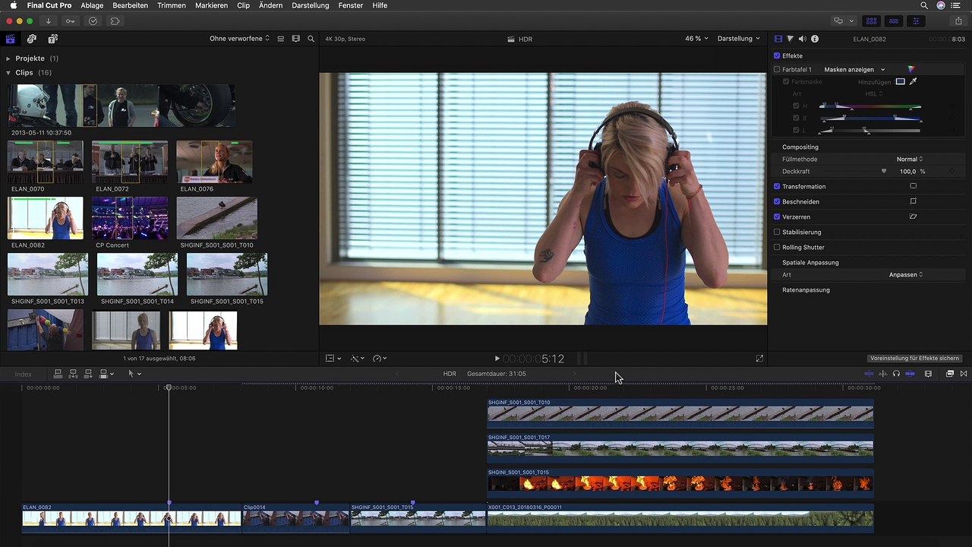Collapse the Clips disclosure triangle

(x=8, y=73)
